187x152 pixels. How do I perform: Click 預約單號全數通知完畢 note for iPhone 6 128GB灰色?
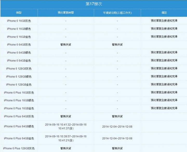(x=164, y=68)
